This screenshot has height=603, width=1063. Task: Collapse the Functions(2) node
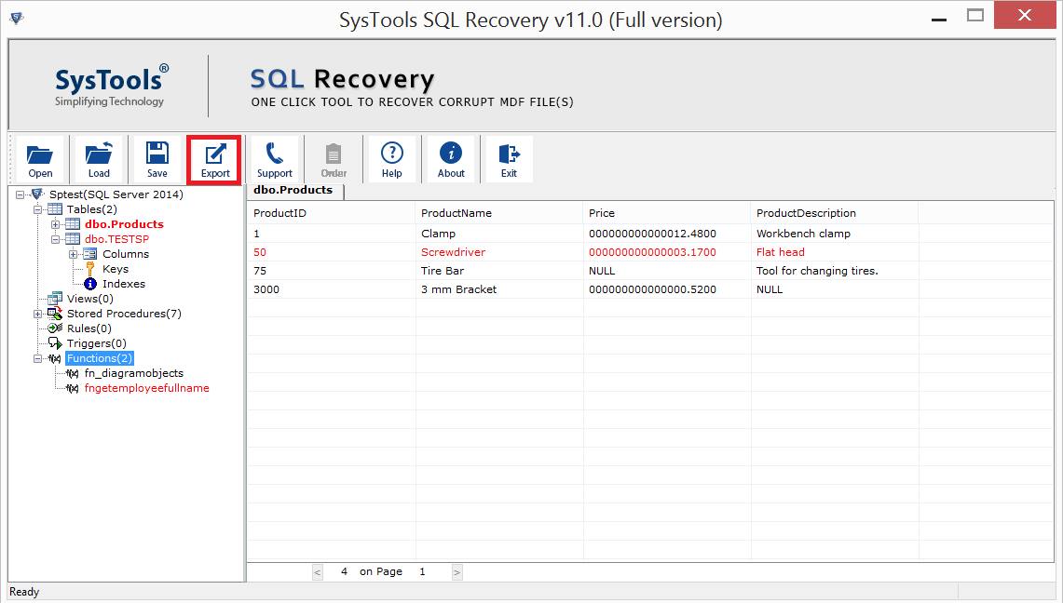[x=38, y=358]
